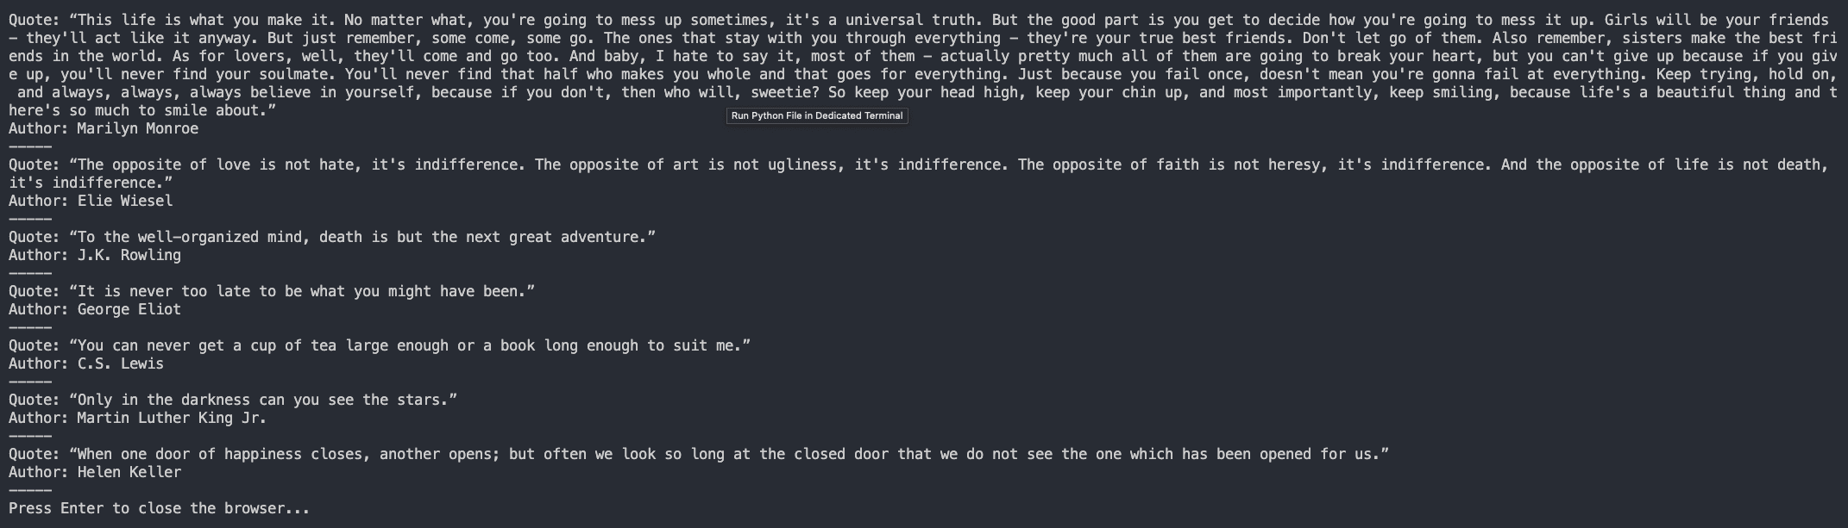The image size is (1848, 528).
Task: Place cursor on 'Author: George Eliot'
Action: click(95, 309)
